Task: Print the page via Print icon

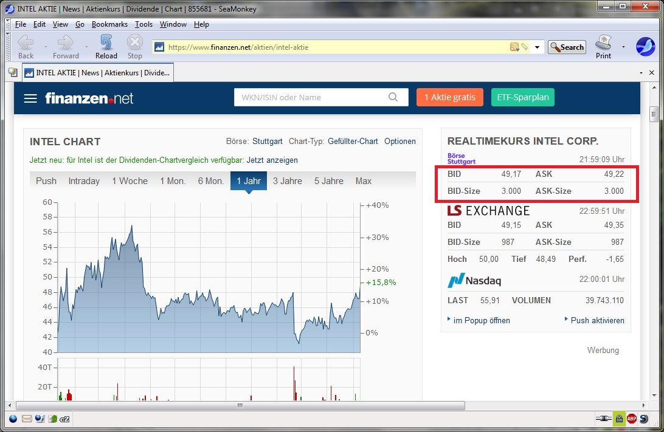Action: coord(603,47)
